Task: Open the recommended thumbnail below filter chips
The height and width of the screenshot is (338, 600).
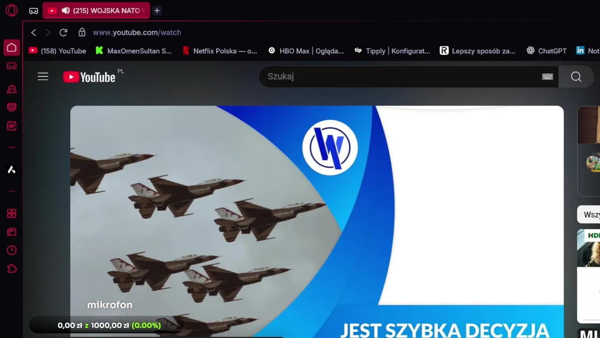Action: (589, 248)
